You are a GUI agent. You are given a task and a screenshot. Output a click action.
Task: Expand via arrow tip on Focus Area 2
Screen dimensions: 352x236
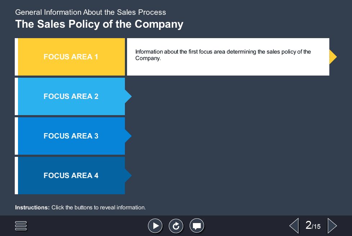[x=128, y=96]
